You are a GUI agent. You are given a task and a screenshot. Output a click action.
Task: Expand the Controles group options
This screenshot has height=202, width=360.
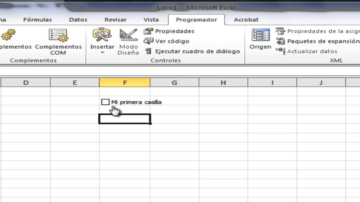point(165,60)
